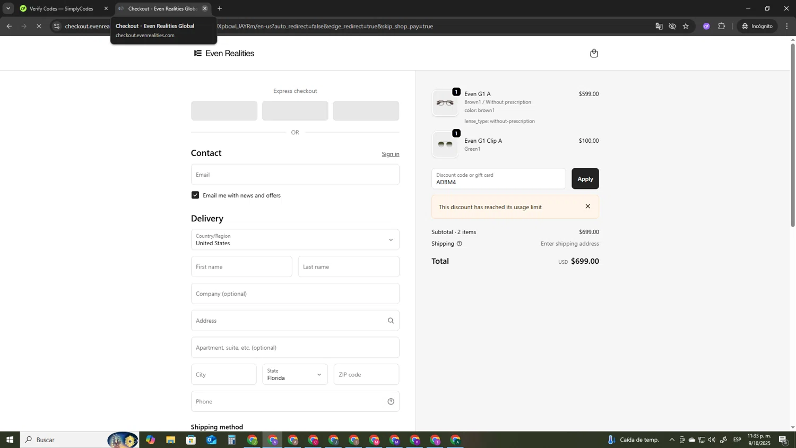
Task: Open browser extensions puzzle icon
Action: click(x=722, y=26)
